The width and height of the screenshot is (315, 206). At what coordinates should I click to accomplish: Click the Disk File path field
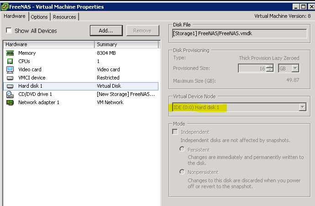pyautogui.click(x=240, y=33)
